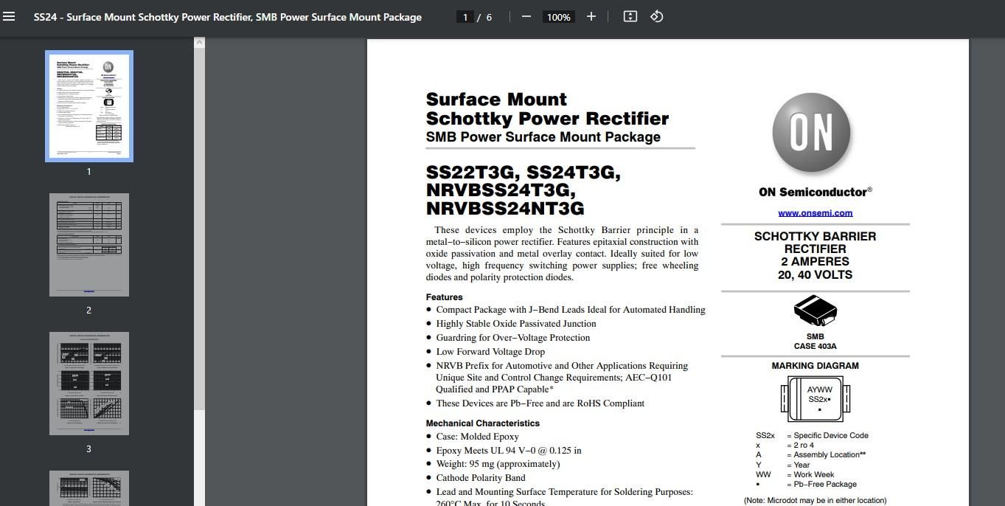
Task: Toggle the sidebar hamburger menu icon
Action: pos(9,16)
